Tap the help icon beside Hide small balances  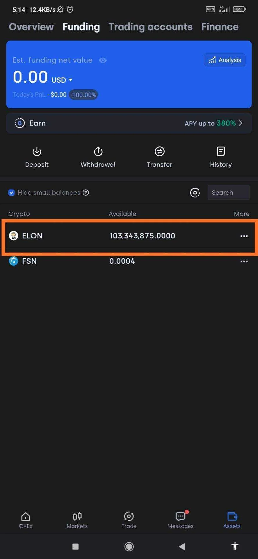tap(86, 192)
